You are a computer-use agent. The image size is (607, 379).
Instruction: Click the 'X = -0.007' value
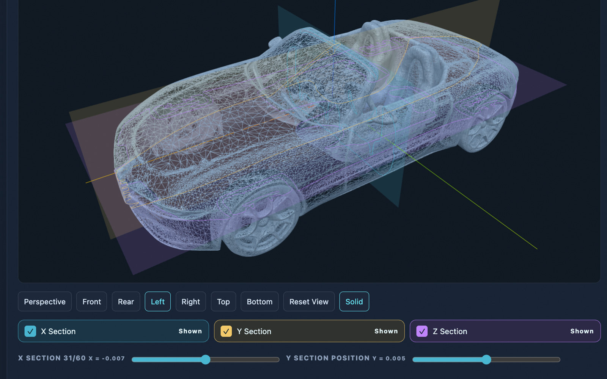(x=107, y=359)
